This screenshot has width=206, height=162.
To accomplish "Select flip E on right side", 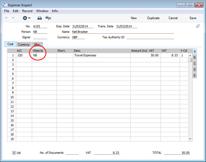I will 195,76.
